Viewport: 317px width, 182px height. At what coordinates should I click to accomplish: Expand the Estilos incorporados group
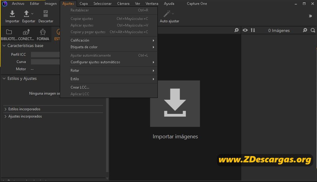pos(5,109)
